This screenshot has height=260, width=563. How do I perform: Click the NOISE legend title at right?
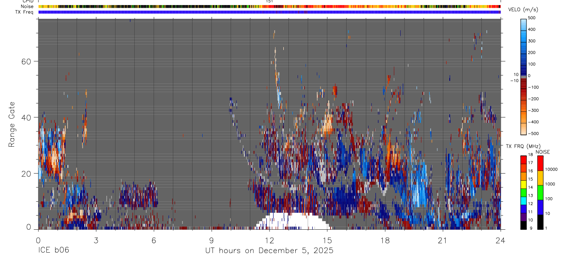pos(543,152)
